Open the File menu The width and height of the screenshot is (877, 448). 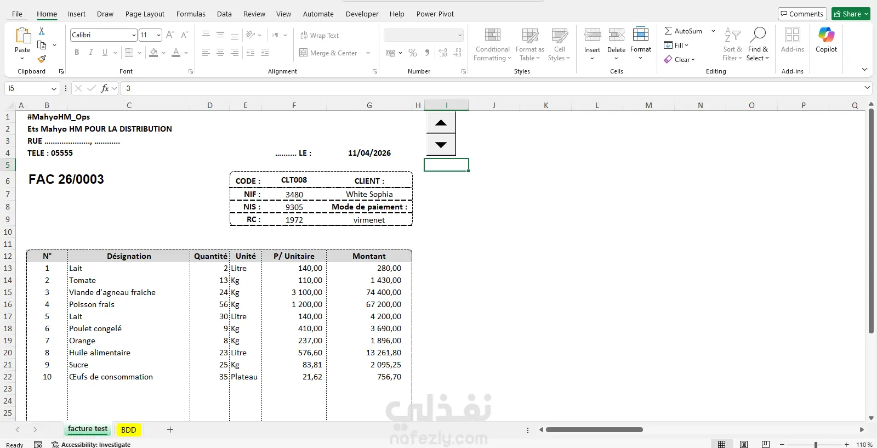(17, 14)
